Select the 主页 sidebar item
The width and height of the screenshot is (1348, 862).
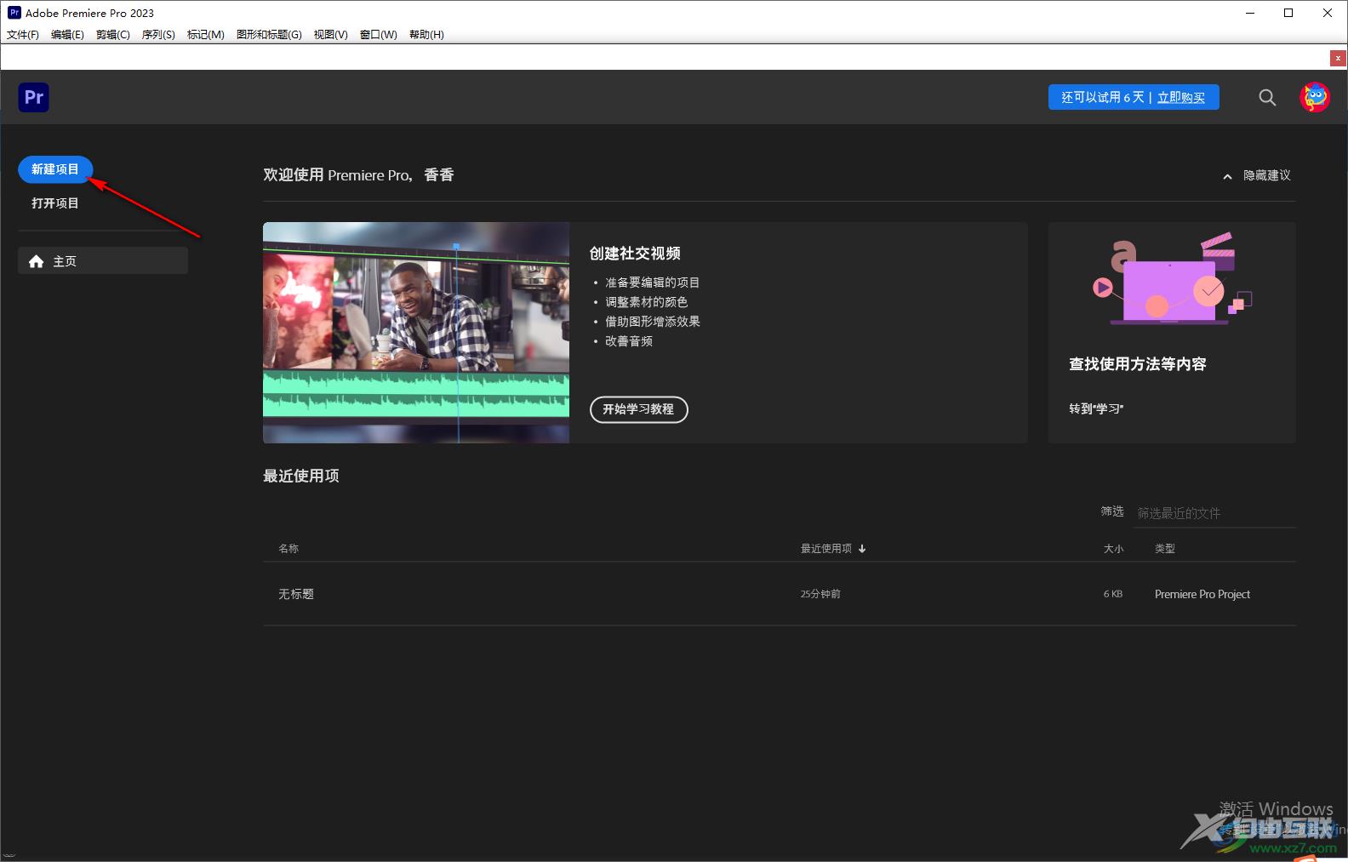[103, 261]
